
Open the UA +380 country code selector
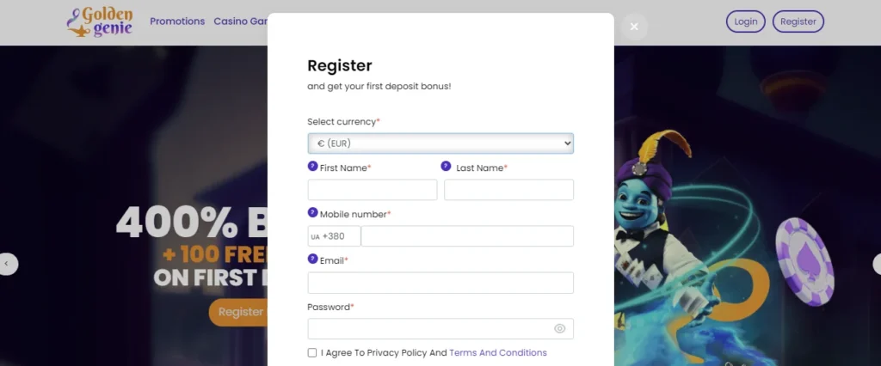click(334, 236)
